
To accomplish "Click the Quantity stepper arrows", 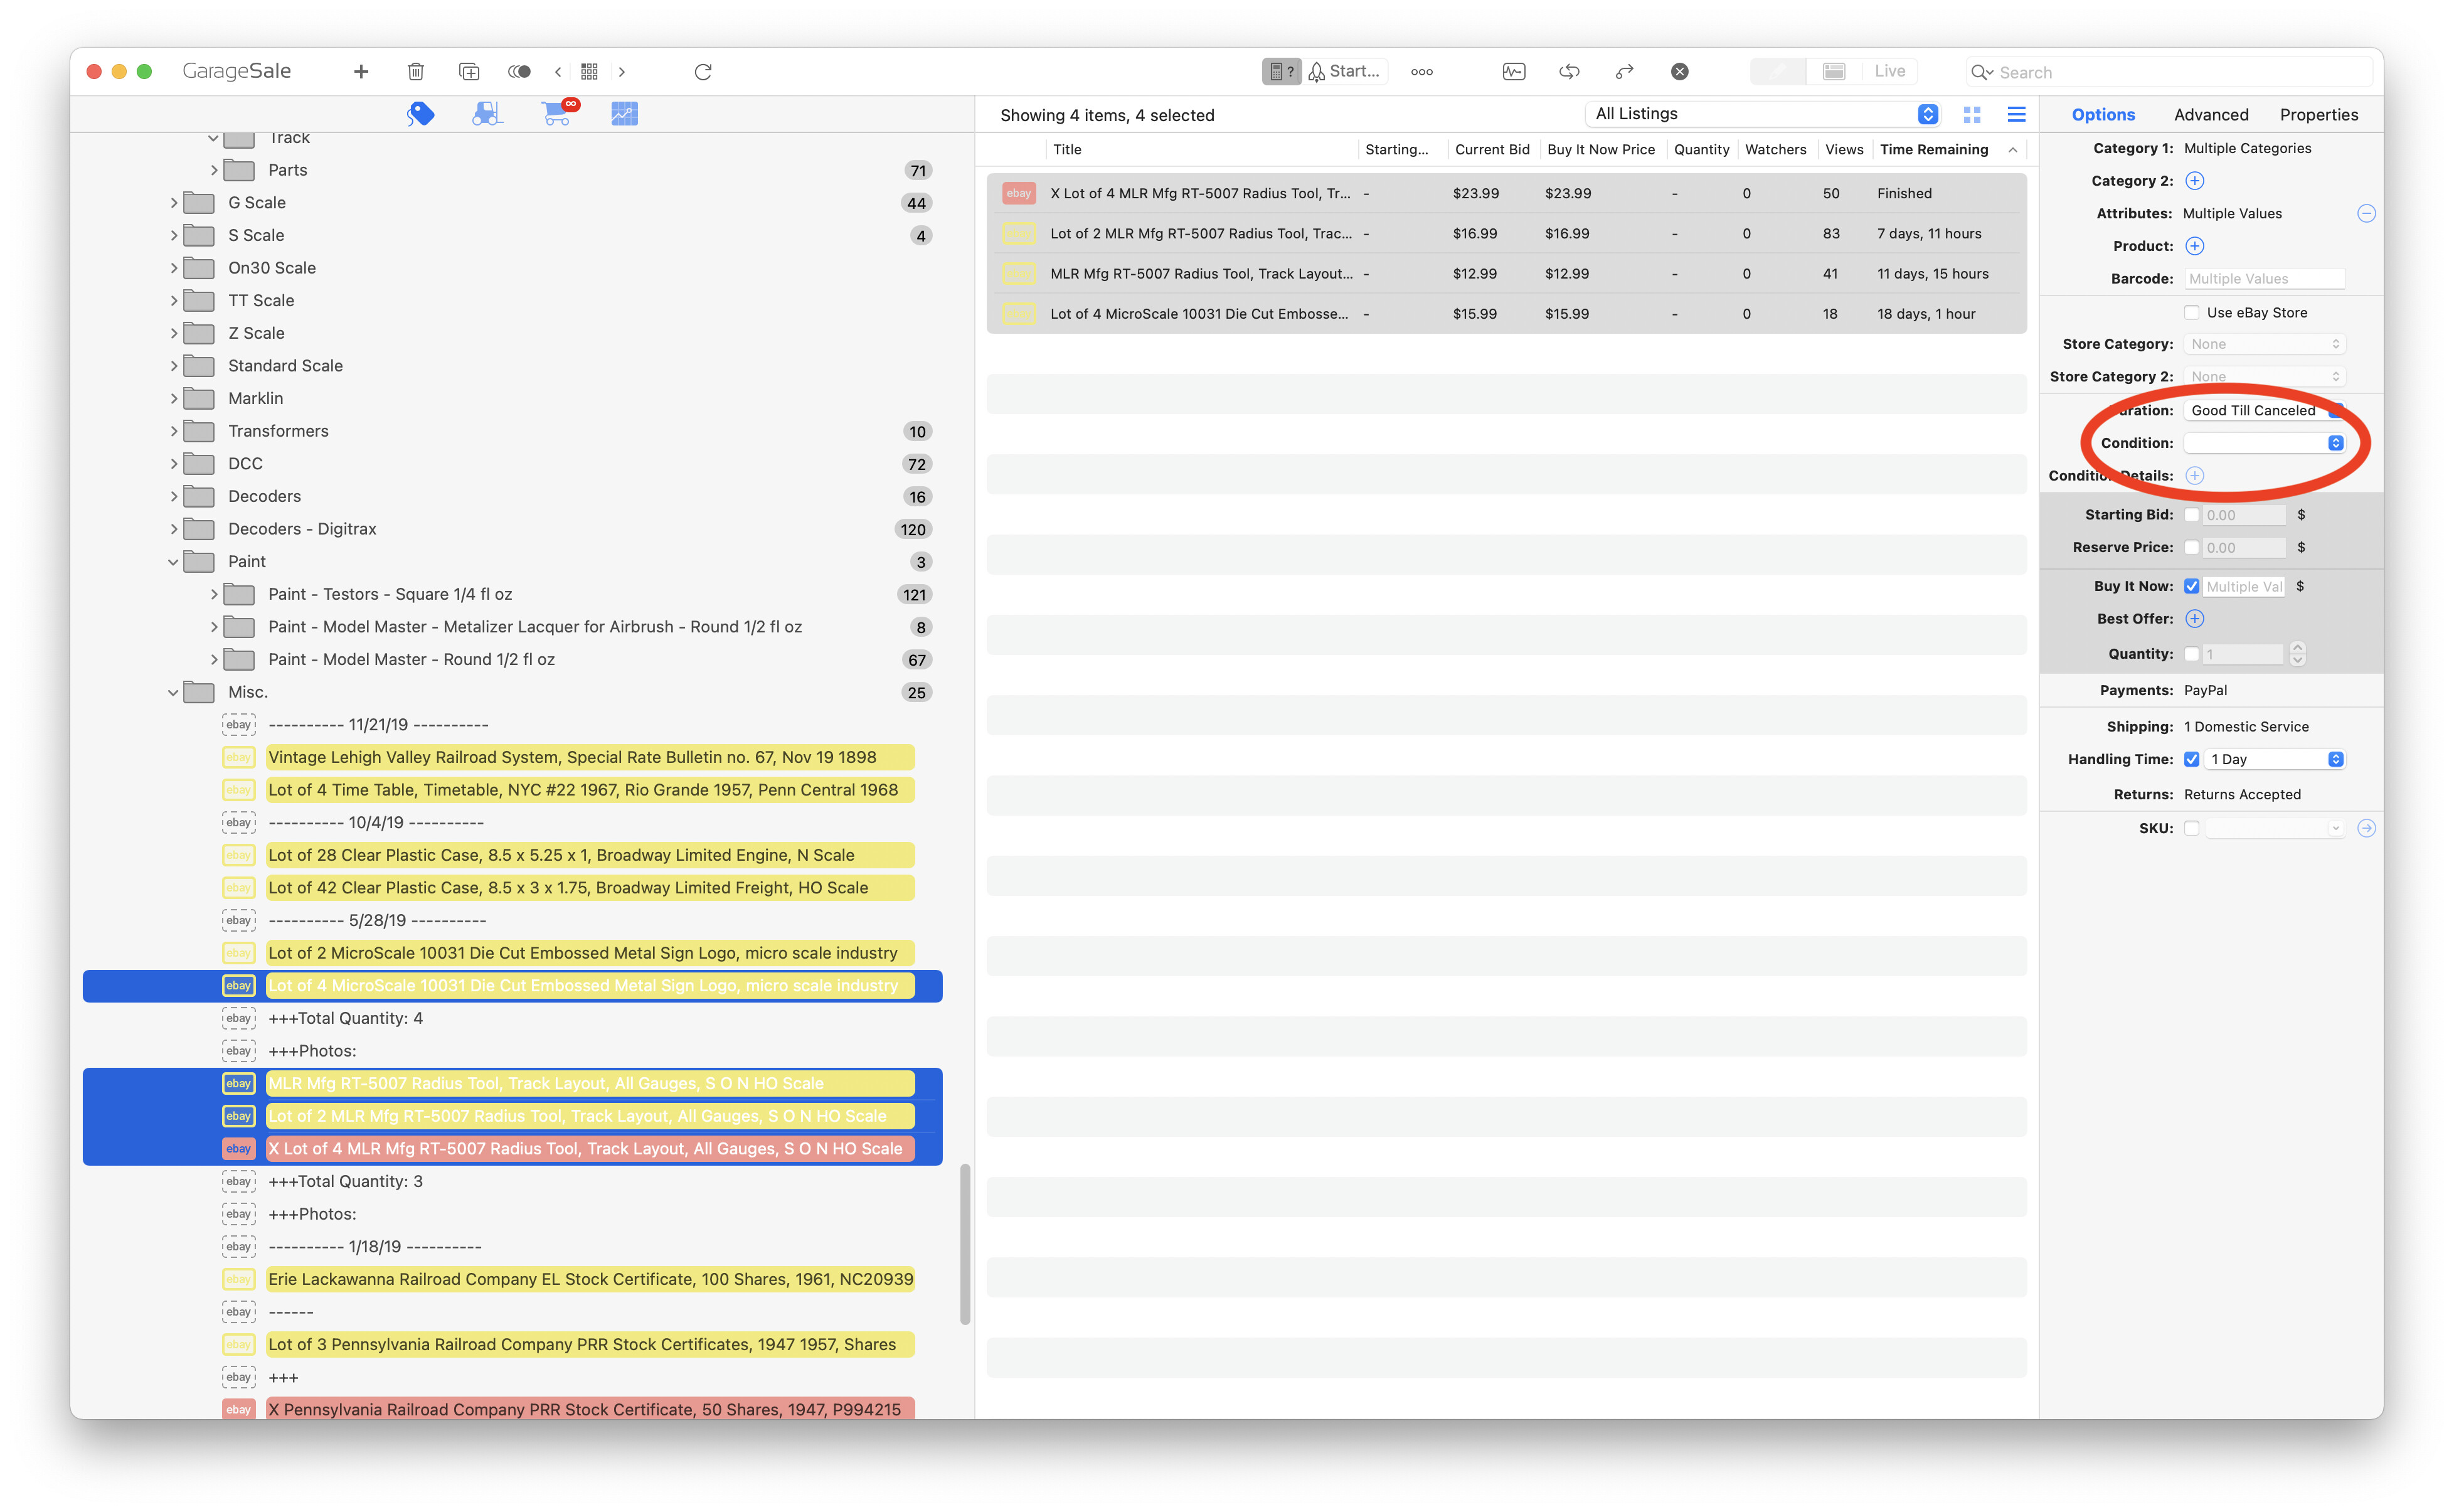I will pyautogui.click(x=2297, y=654).
